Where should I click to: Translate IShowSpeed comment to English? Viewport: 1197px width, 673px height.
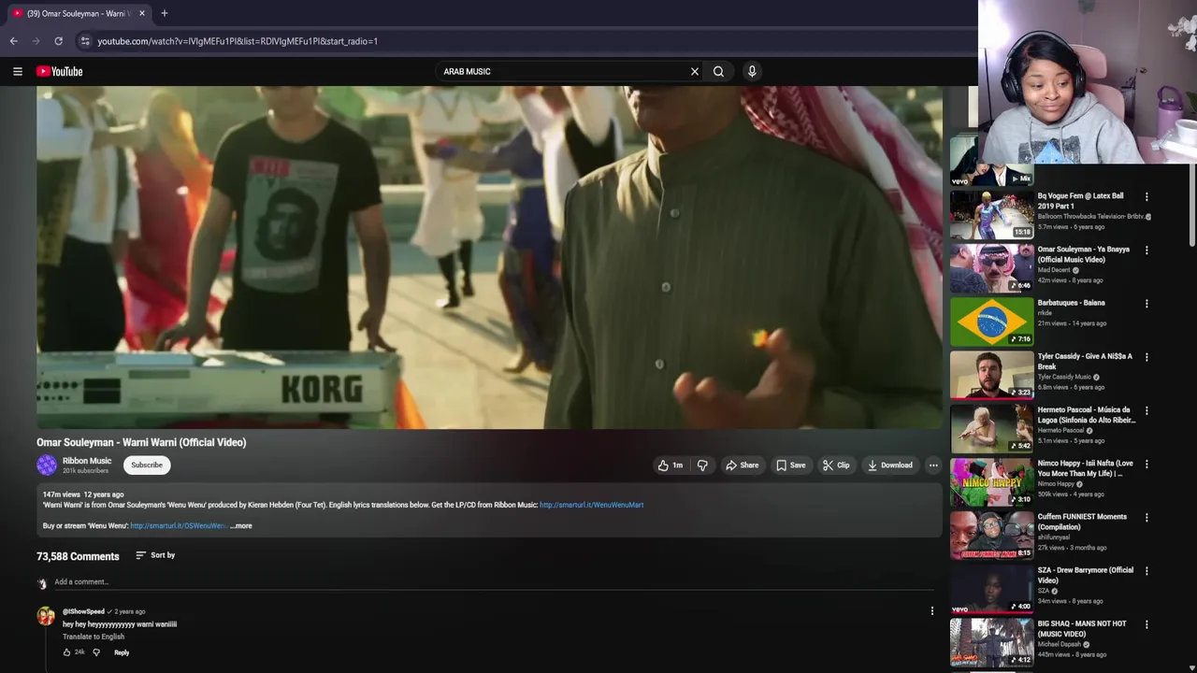tap(94, 637)
